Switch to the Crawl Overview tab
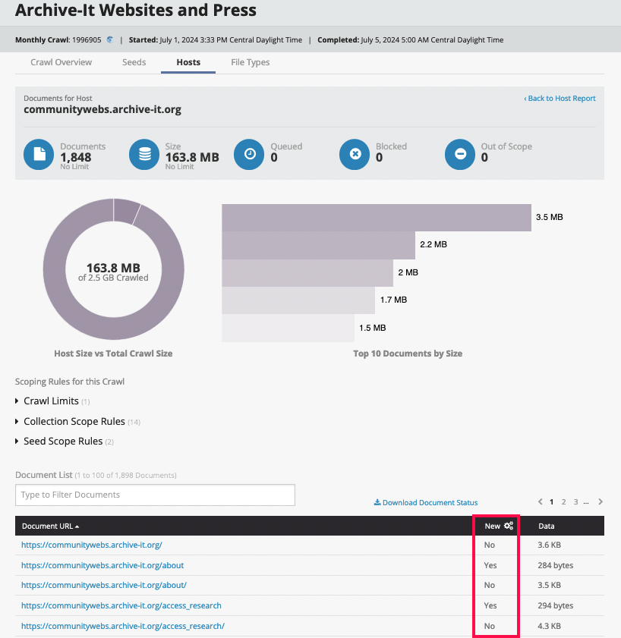621x638 pixels. tap(61, 62)
